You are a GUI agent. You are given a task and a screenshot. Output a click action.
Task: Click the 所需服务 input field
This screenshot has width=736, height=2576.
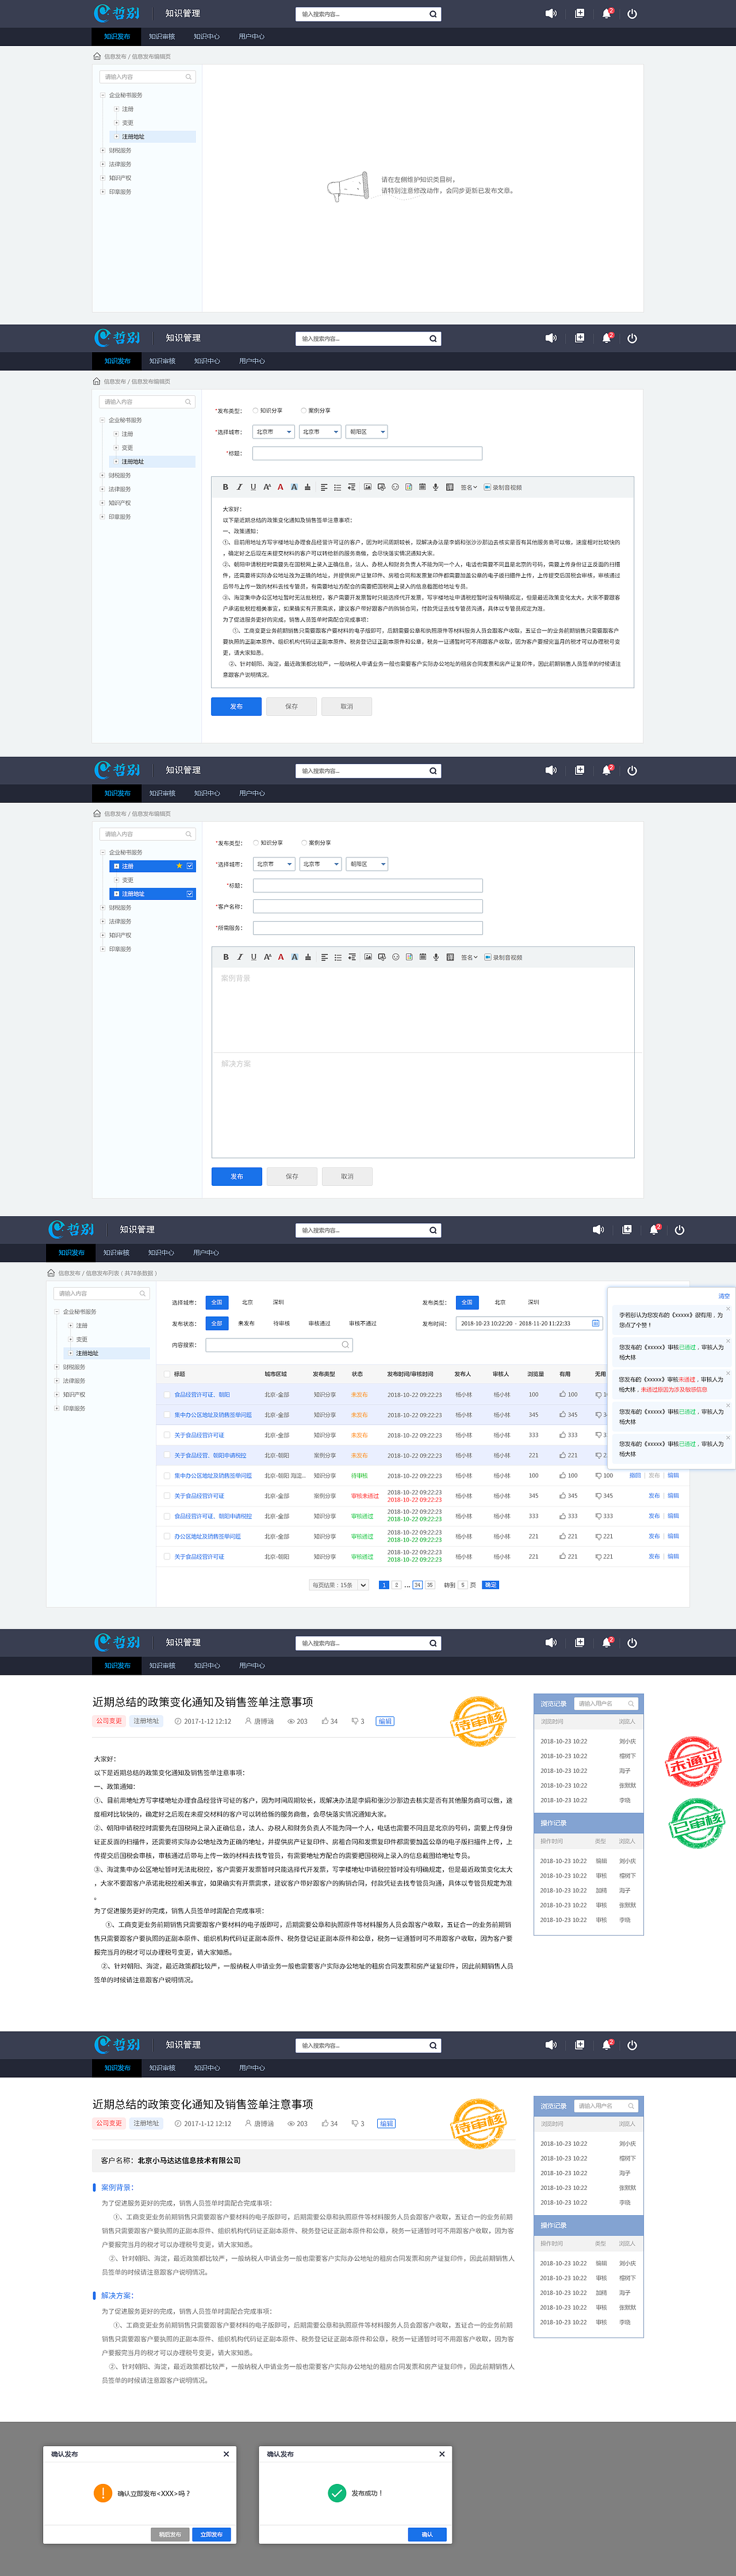click(x=368, y=927)
